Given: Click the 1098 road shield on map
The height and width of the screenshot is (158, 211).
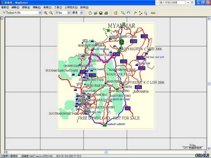Looking at the screenshot, I should [134, 41].
